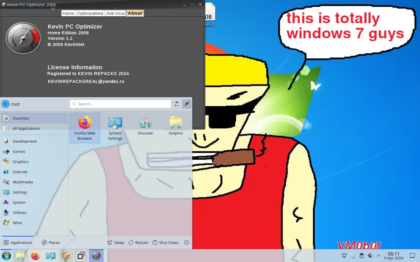The image size is (420, 262).
Task: Open the Multimedia category
Action: click(x=34, y=182)
